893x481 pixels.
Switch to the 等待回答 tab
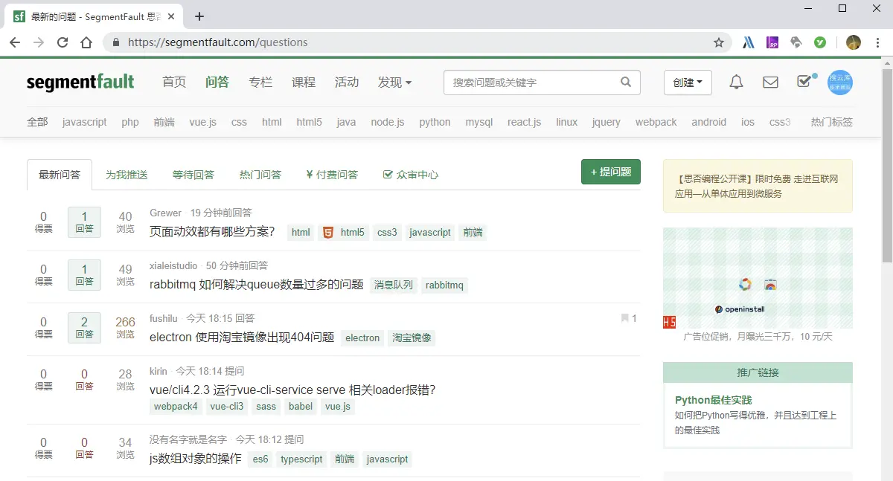tap(193, 175)
